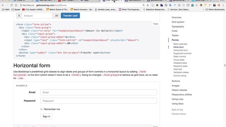Open Watch Game of Thr bookmark

[58, 10]
